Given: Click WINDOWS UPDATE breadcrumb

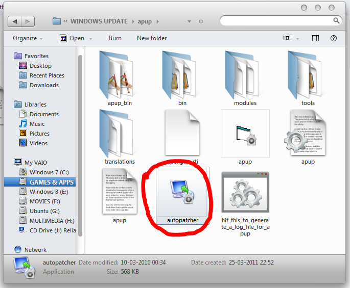Looking at the screenshot, I should pyautogui.click(x=99, y=21).
